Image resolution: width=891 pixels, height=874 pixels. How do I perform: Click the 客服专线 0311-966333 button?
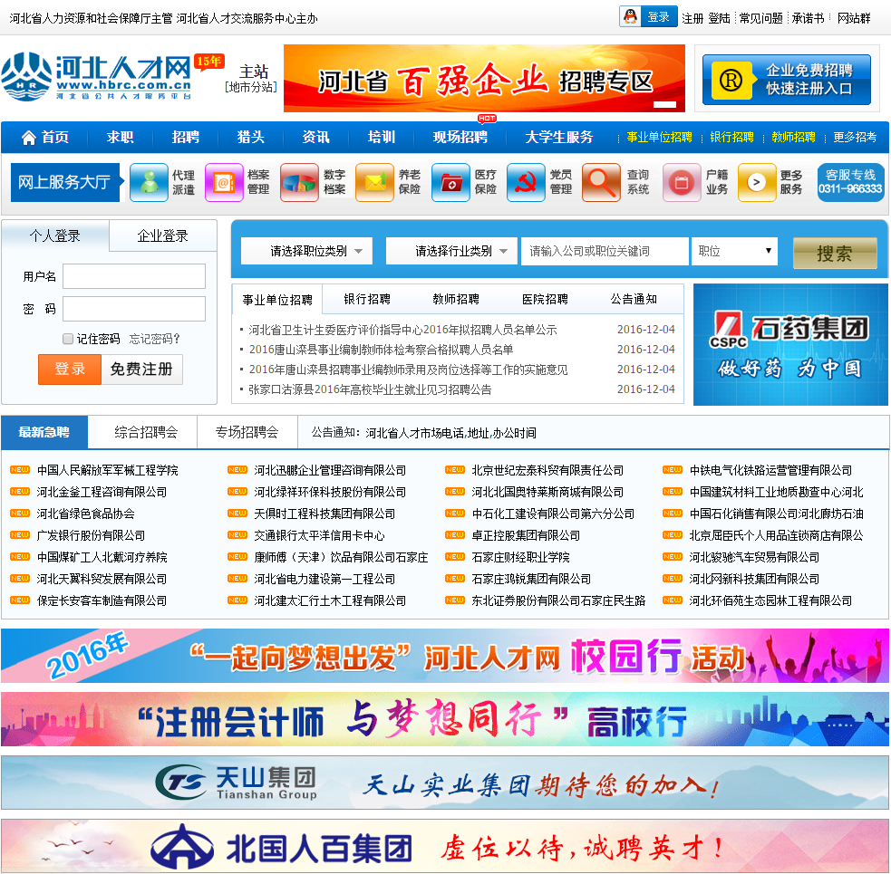850,182
